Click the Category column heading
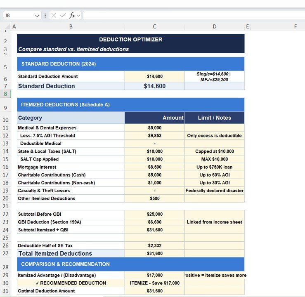The image size is (305, 297). (x=71, y=118)
